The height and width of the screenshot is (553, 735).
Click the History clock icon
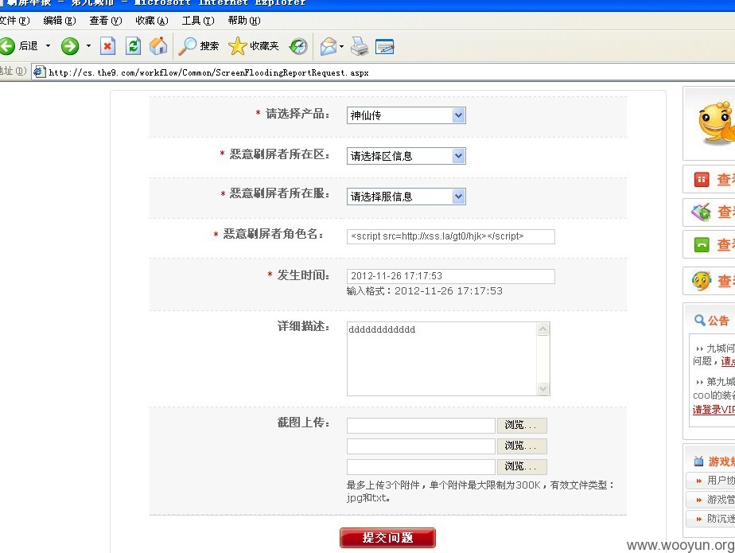[298, 46]
